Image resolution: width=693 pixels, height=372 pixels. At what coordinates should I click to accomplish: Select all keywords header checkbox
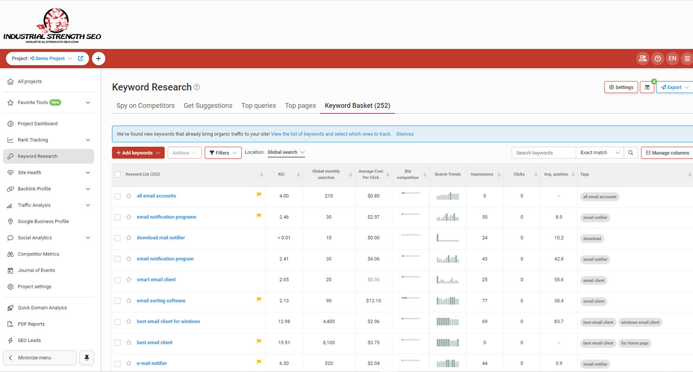click(118, 175)
